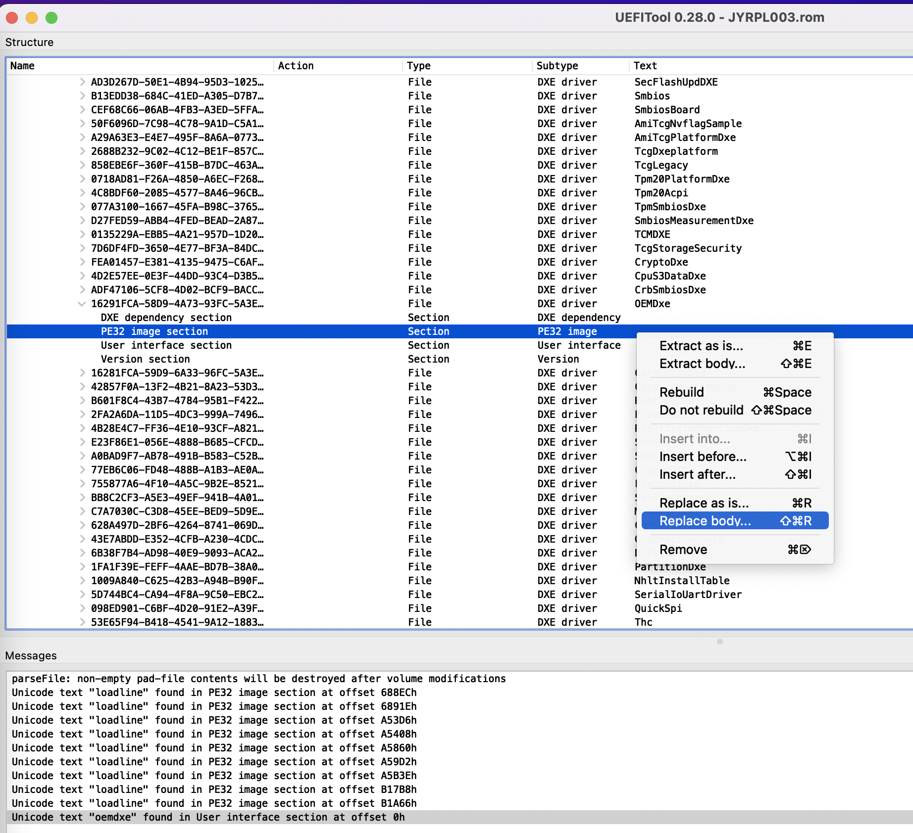Click the oemdxe message line in Messages panel
Screen dimensions: 913x833
[207, 817]
